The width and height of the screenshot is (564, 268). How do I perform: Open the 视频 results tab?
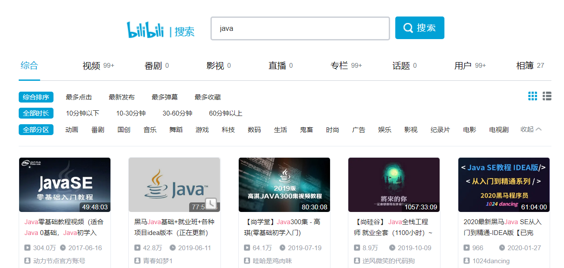98,66
